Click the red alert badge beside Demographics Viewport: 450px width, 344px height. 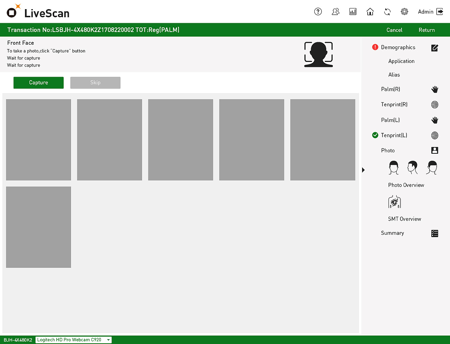click(x=375, y=47)
